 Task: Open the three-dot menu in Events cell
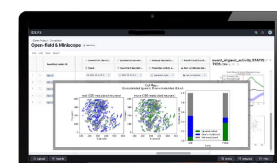(x=109, y=75)
